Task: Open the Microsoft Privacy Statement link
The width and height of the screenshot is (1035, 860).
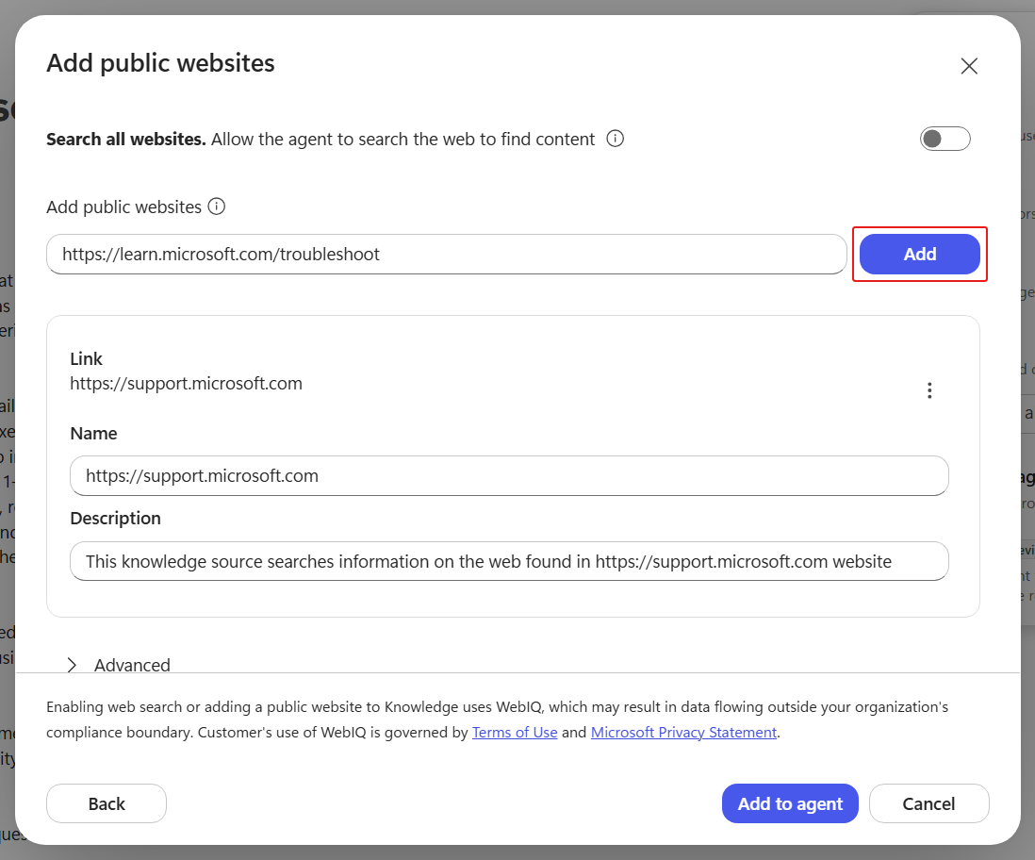Action: click(x=683, y=733)
